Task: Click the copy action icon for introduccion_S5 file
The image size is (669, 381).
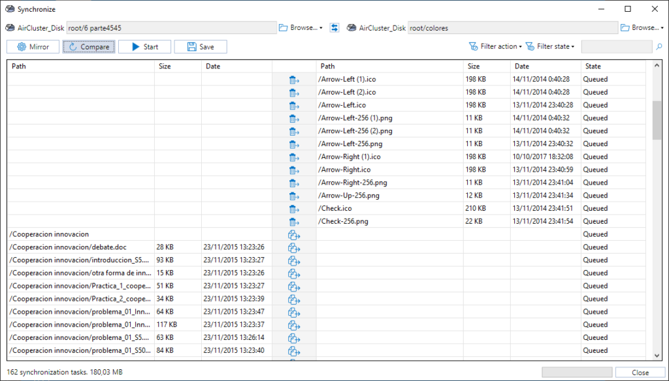Action: pyautogui.click(x=294, y=260)
